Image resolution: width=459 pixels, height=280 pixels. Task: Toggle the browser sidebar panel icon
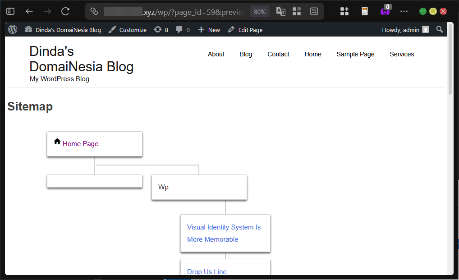(10, 11)
